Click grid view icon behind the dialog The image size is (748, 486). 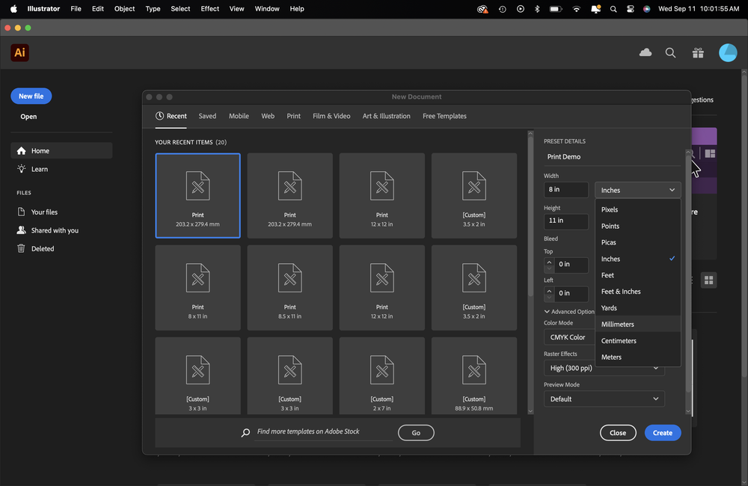(x=708, y=280)
